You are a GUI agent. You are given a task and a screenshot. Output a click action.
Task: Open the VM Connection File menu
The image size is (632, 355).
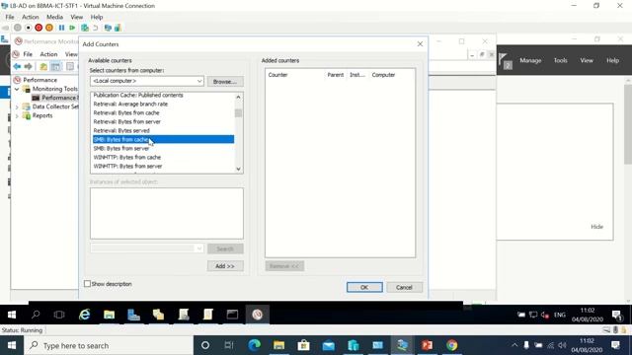click(10, 17)
